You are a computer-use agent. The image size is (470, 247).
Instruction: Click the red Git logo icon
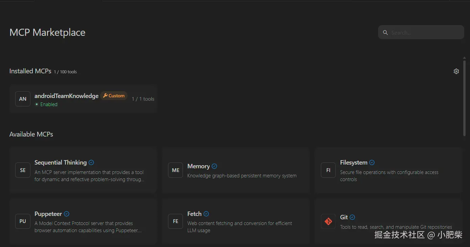[328, 221]
